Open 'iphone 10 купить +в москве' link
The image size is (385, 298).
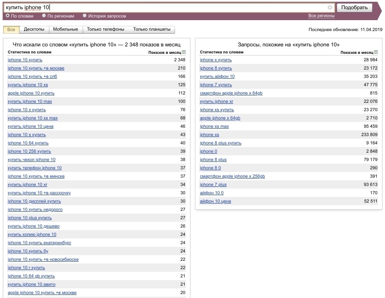(36, 68)
